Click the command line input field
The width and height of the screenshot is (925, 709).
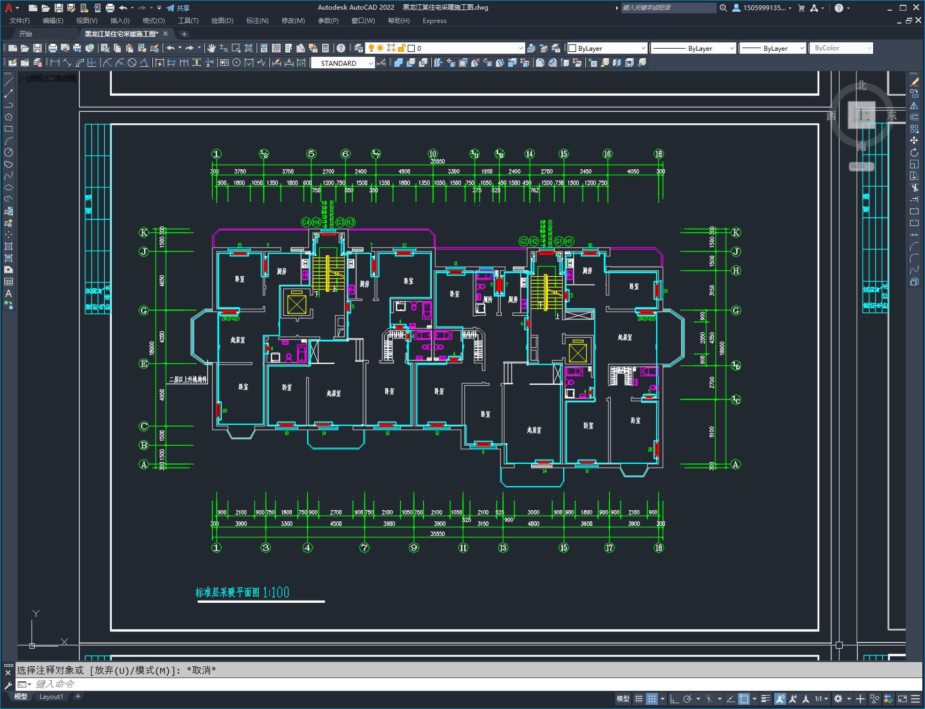click(470, 684)
